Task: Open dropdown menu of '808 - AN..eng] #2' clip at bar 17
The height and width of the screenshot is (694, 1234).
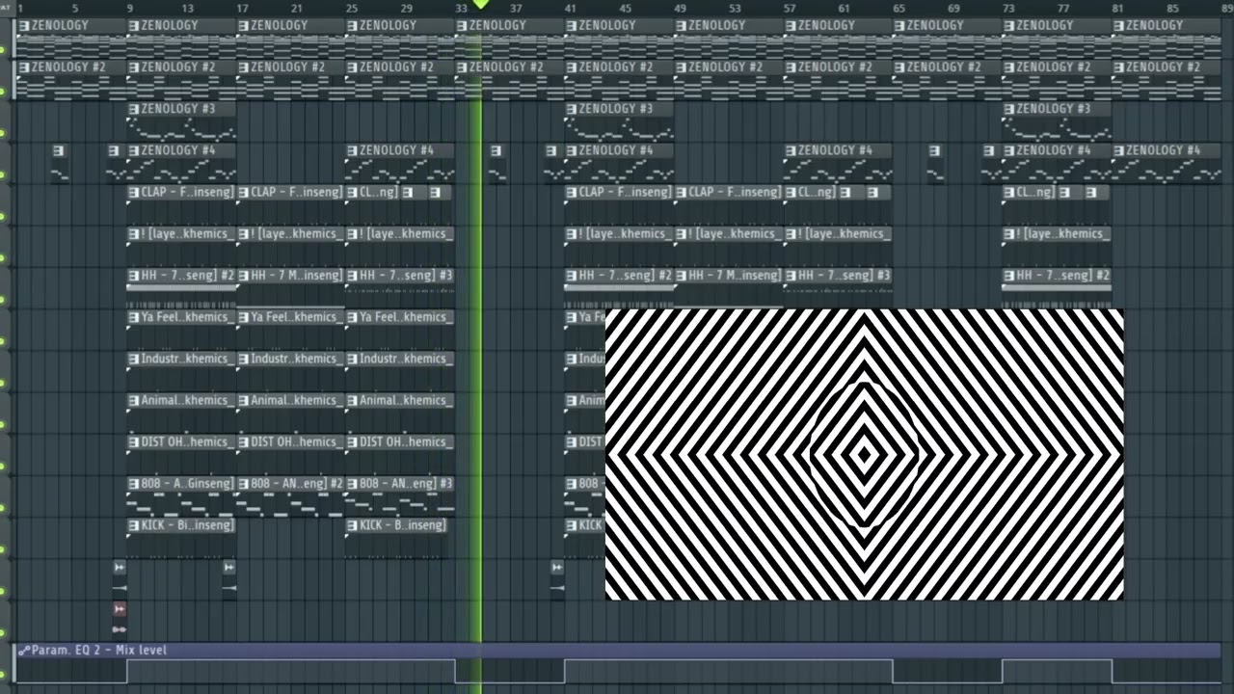Action: [x=244, y=484]
